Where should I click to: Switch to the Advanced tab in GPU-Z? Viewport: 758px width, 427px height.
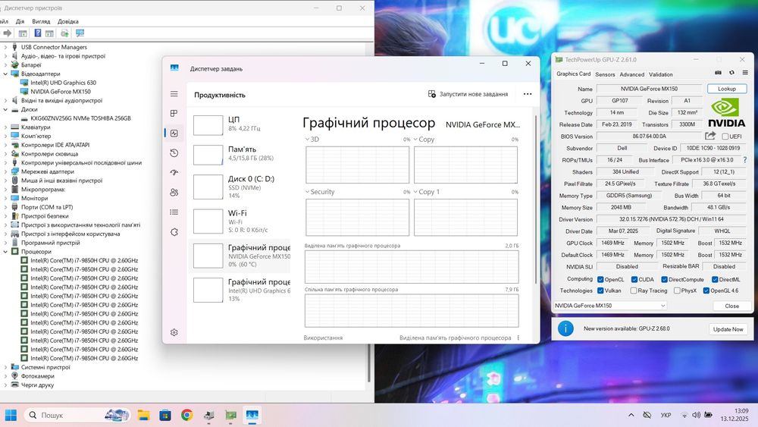(x=632, y=74)
